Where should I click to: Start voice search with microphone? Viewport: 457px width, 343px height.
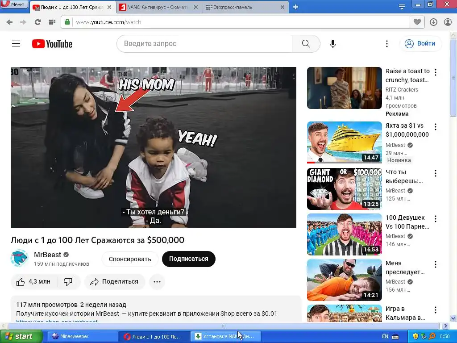332,44
